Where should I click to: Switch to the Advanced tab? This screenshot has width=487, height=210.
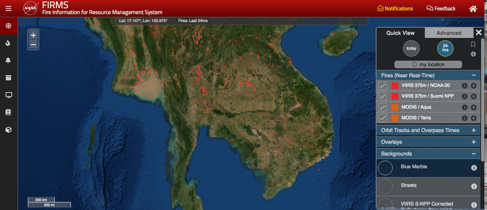[449, 33]
